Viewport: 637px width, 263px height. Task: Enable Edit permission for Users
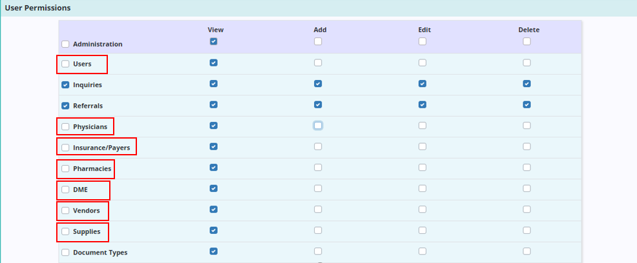coord(422,63)
